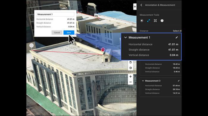The image size is (208, 116).
Task: Click the lower 3D cube view icon
Action: coord(130,68)
